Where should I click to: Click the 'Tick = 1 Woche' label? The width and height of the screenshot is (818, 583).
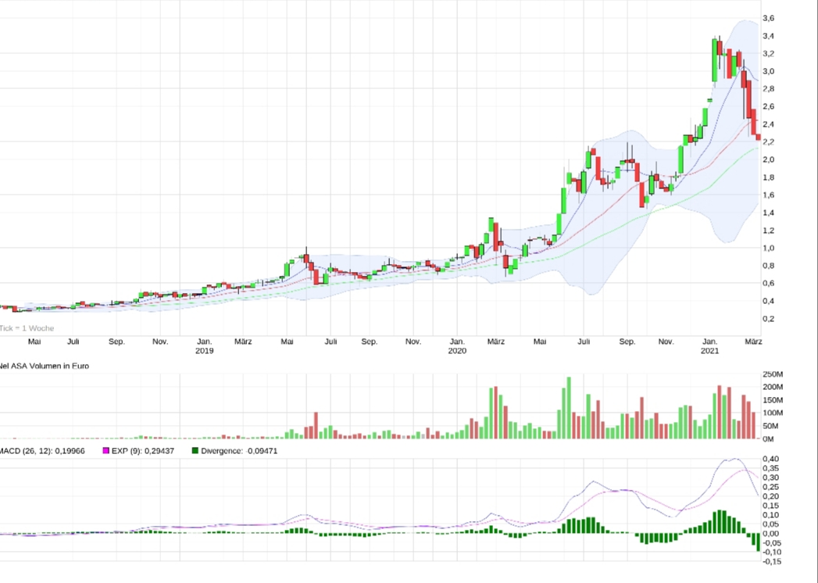(x=27, y=328)
